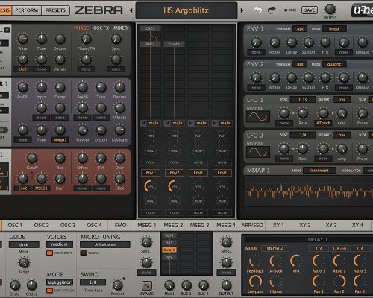Toggle the Voice Drift switch
373x298 pixels.
49,253
